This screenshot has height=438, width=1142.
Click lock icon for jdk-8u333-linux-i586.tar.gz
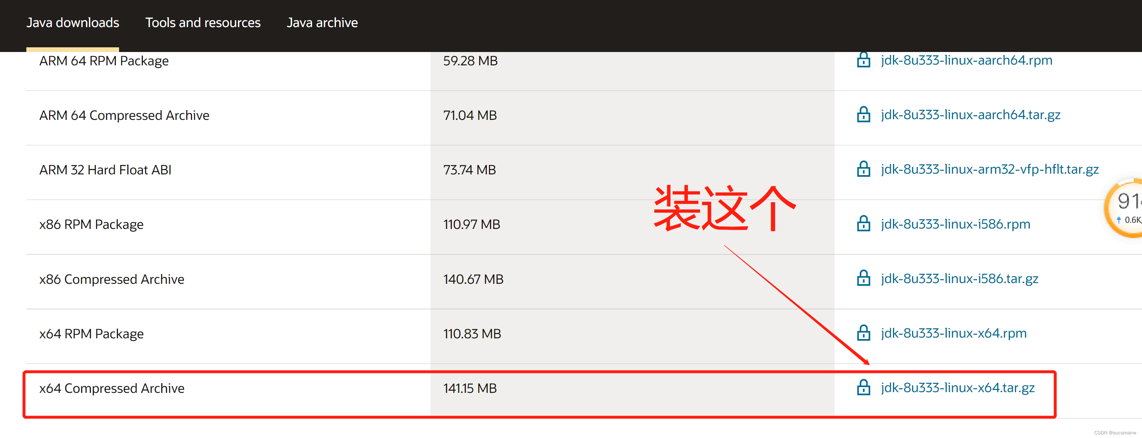(863, 278)
